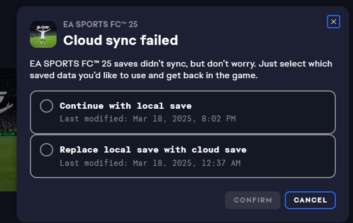This screenshot has height=223, width=353.
Task: Select the Replace local save with cloud save radio
Action: (x=47, y=150)
